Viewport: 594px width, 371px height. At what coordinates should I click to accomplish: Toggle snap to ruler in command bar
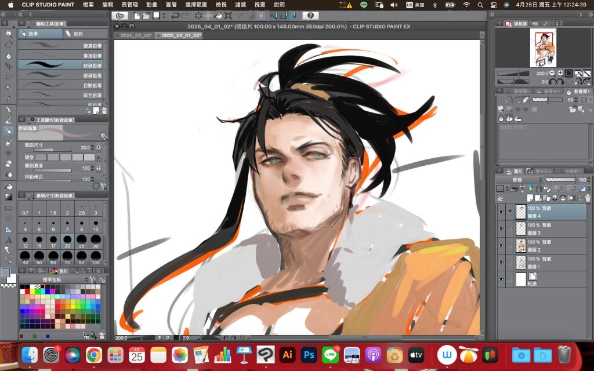[x=274, y=16]
